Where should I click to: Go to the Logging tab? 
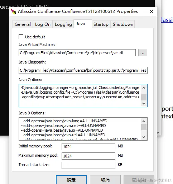coord(63,24)
